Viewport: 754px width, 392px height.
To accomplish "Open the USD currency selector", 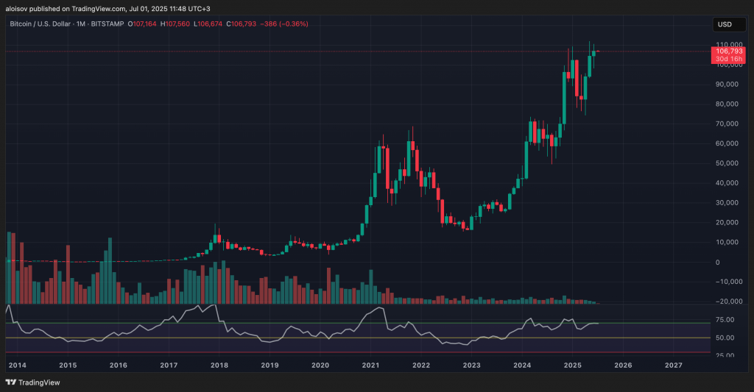I will click(x=725, y=24).
